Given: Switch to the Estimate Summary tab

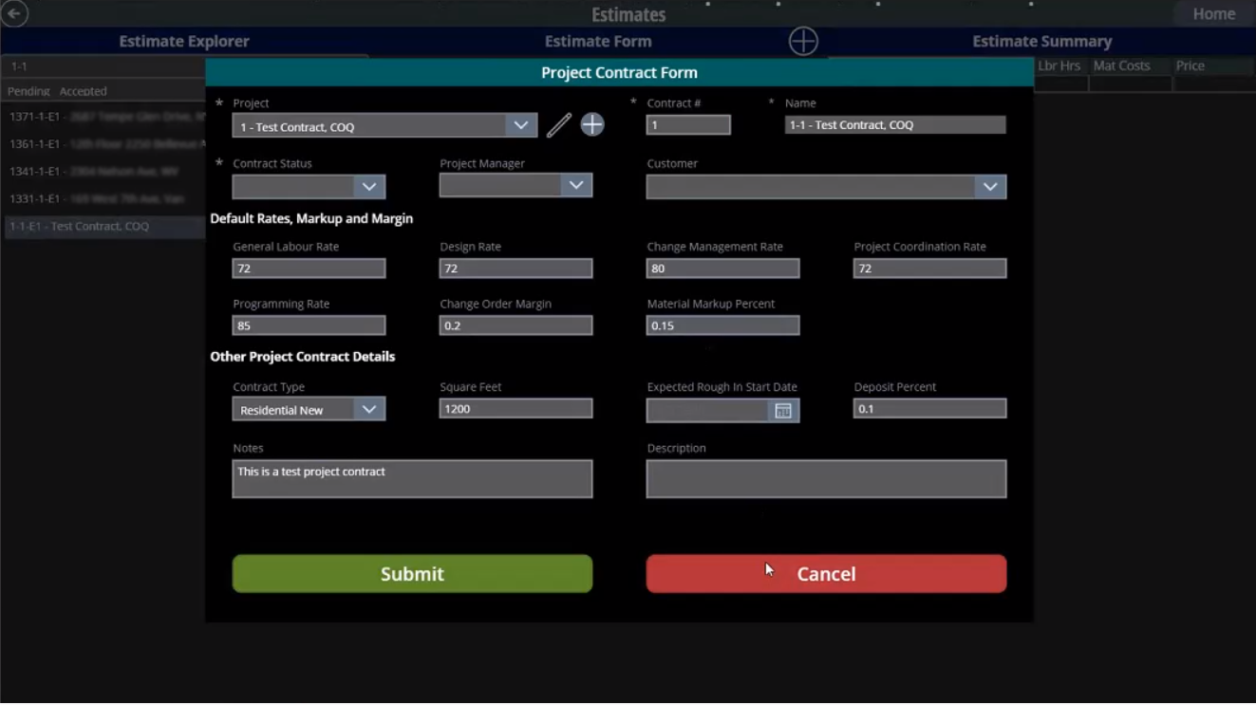Looking at the screenshot, I should tap(1041, 41).
